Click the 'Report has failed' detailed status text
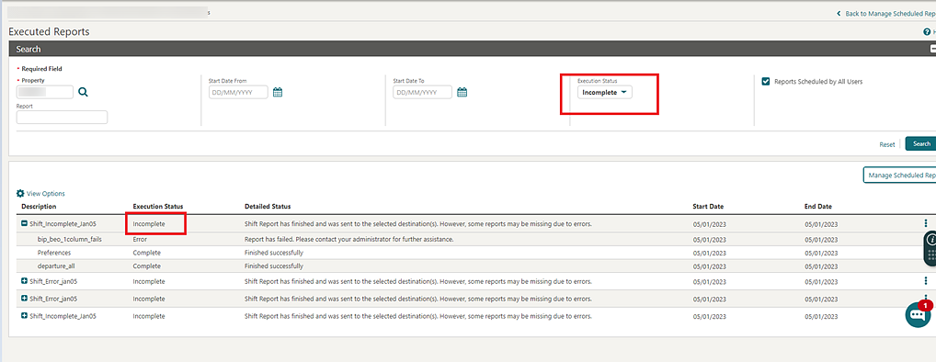 [349, 239]
